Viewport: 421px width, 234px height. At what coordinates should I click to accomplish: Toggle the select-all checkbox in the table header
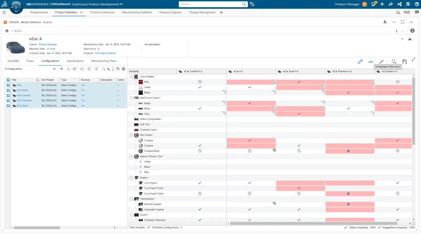click(x=8, y=80)
